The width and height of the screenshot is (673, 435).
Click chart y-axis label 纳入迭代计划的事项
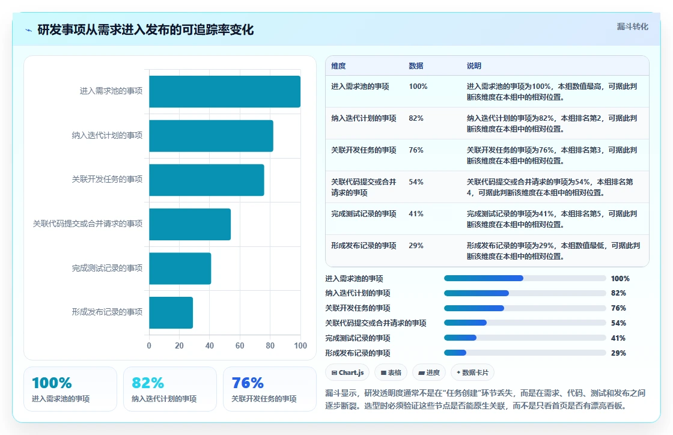pos(108,136)
